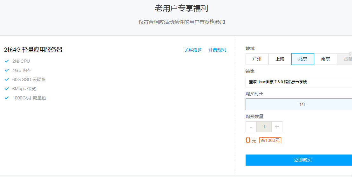
Task: Click checkmark icon beside 4GB 内存
Action: (x=7, y=70)
